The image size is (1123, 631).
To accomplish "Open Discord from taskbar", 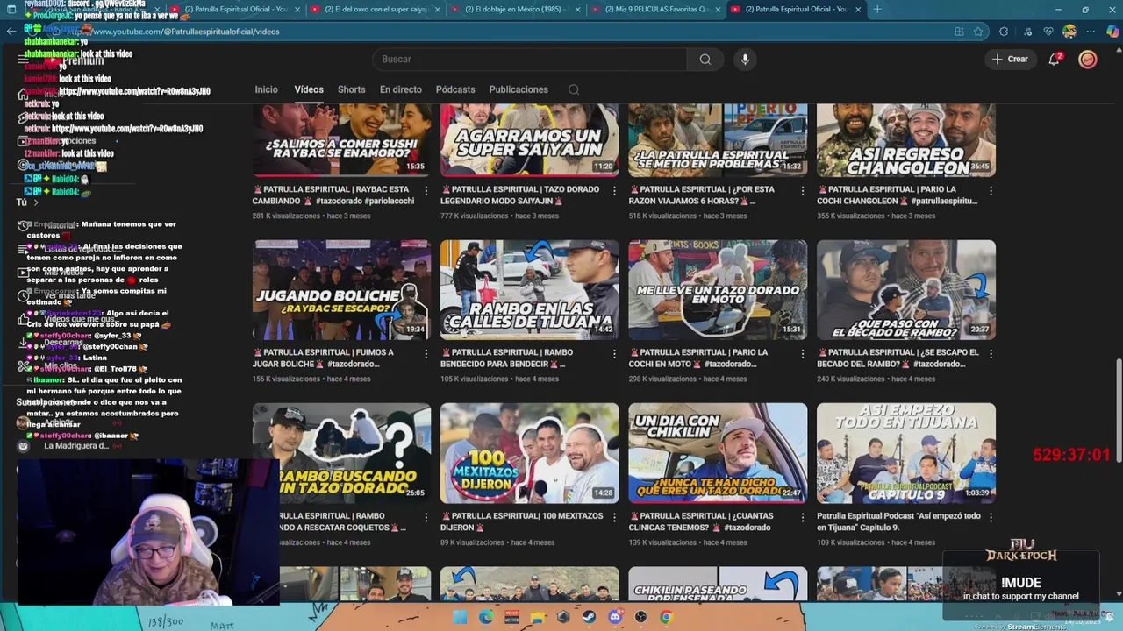I will [615, 617].
